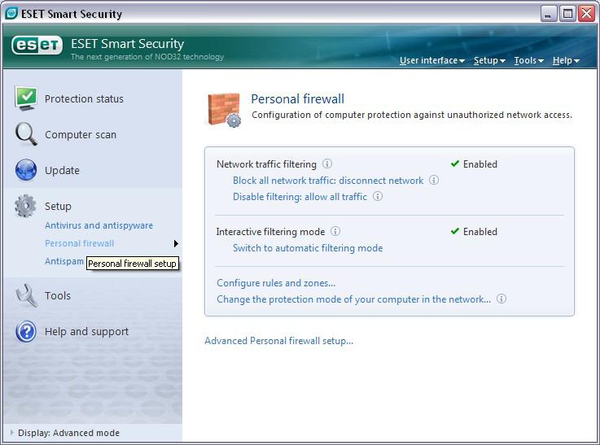Click info icon next to Network traffic filtering
The width and height of the screenshot is (600, 445).
(x=326, y=164)
